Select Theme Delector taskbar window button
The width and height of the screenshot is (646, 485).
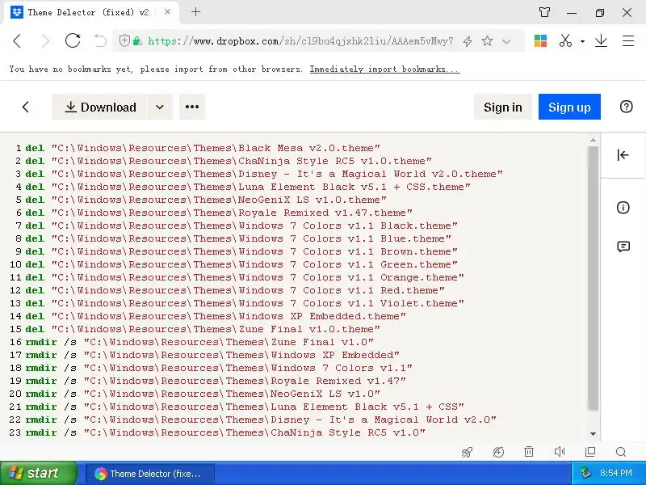point(150,474)
